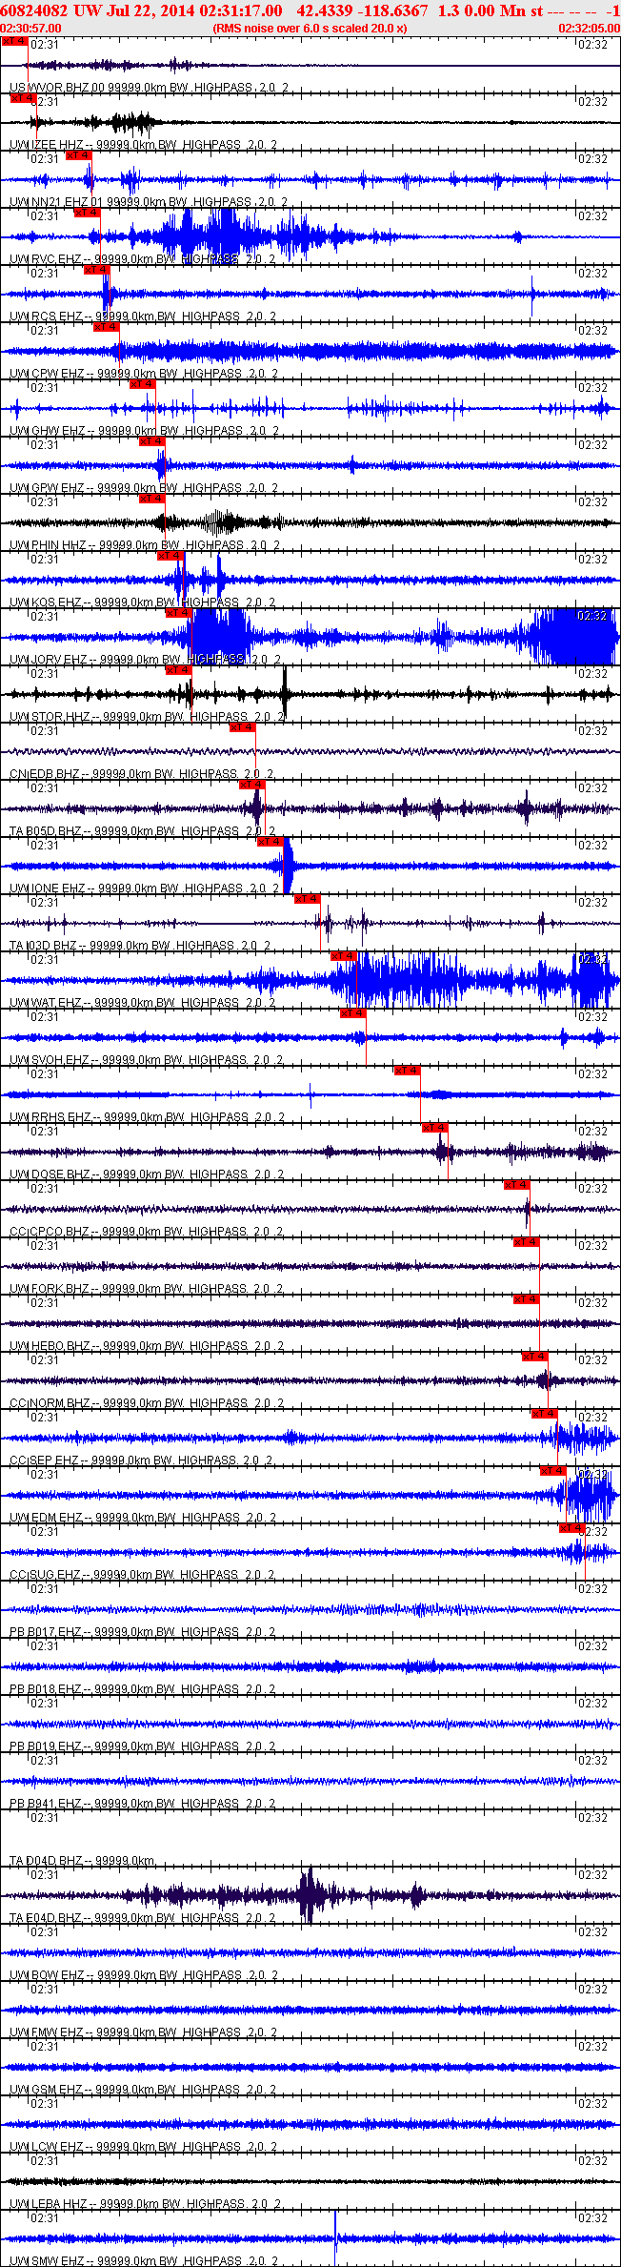Click the coordinates 42.4339 -118.6367 in header
The width and height of the screenshot is (621, 2267).
(x=363, y=10)
